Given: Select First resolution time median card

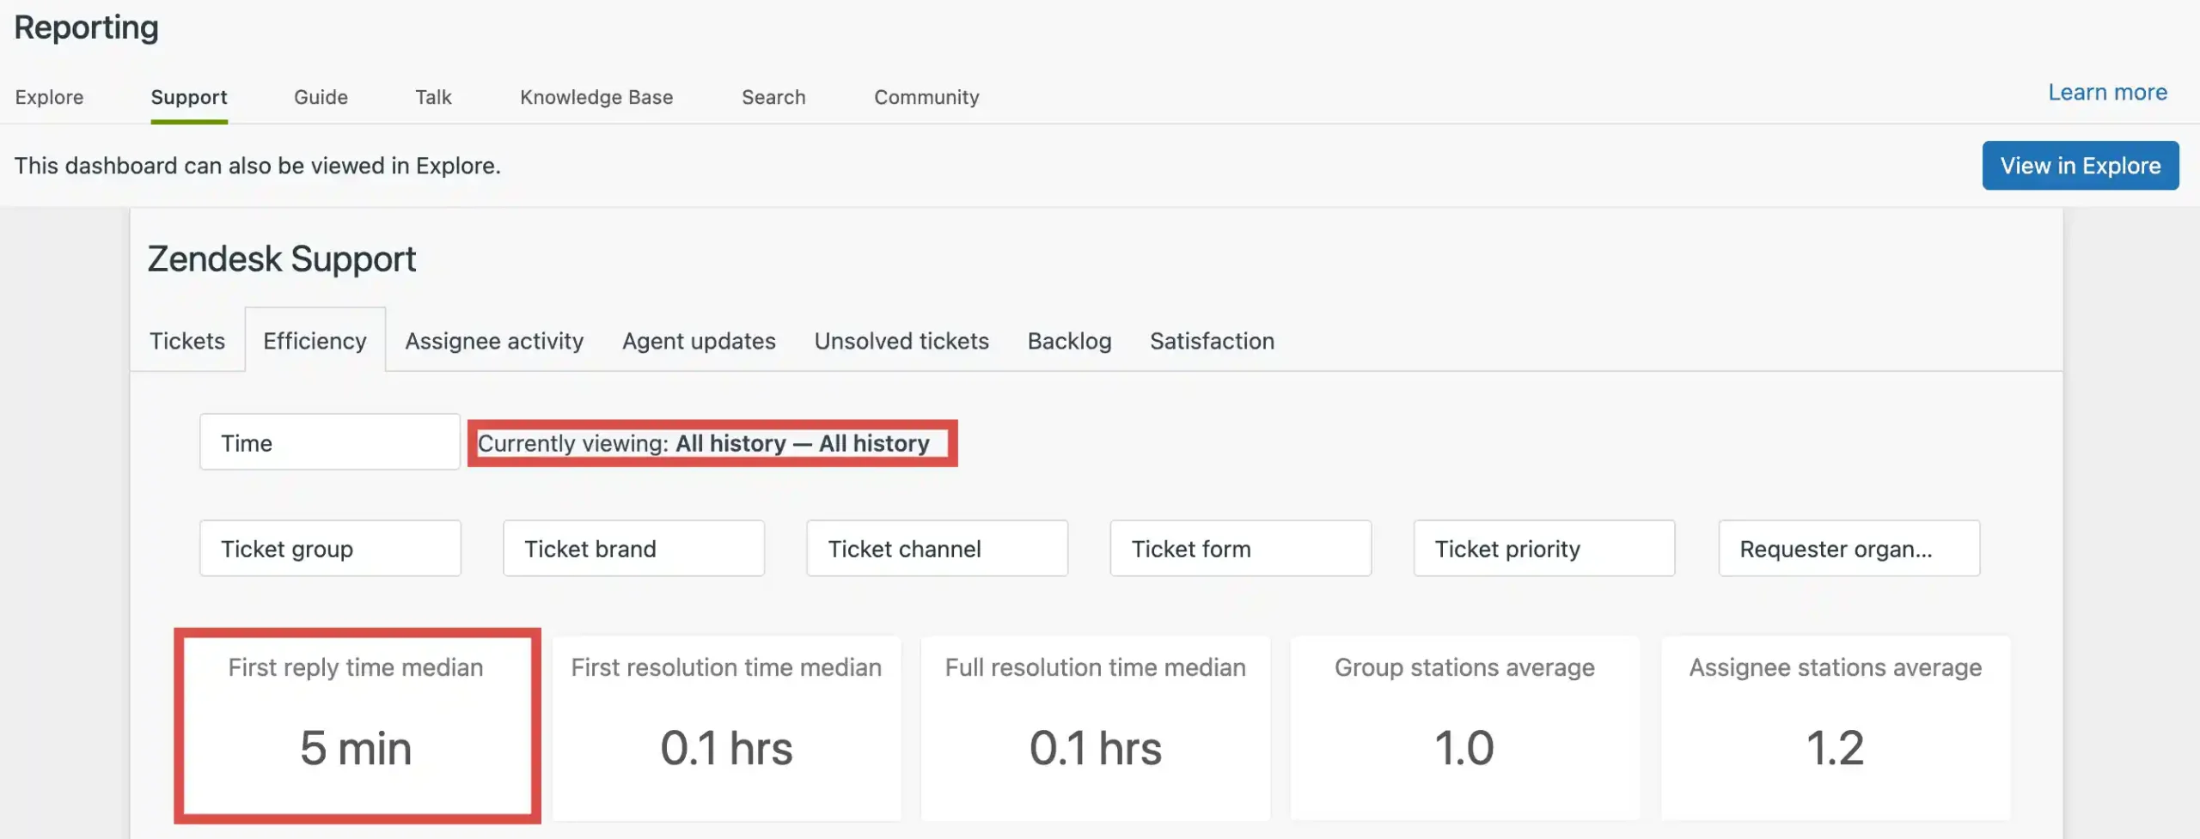Looking at the screenshot, I should coord(726,727).
